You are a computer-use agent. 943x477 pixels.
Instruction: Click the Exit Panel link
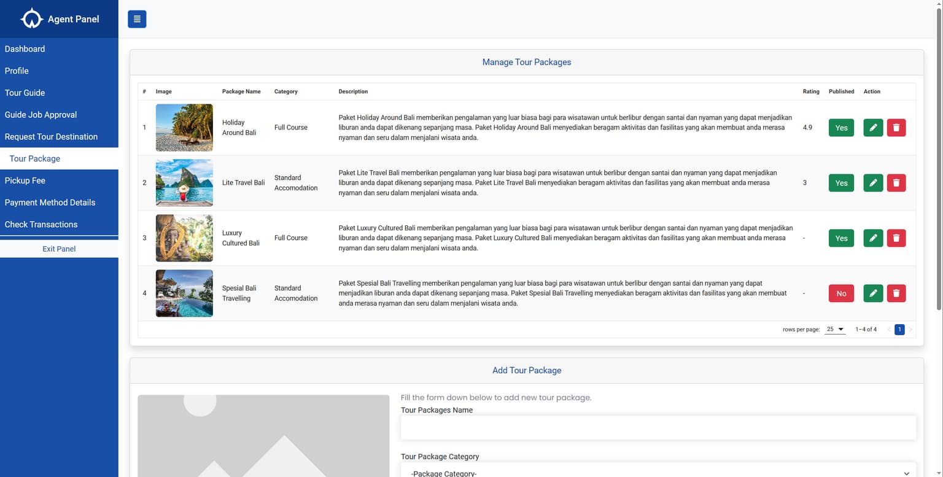tap(58, 249)
